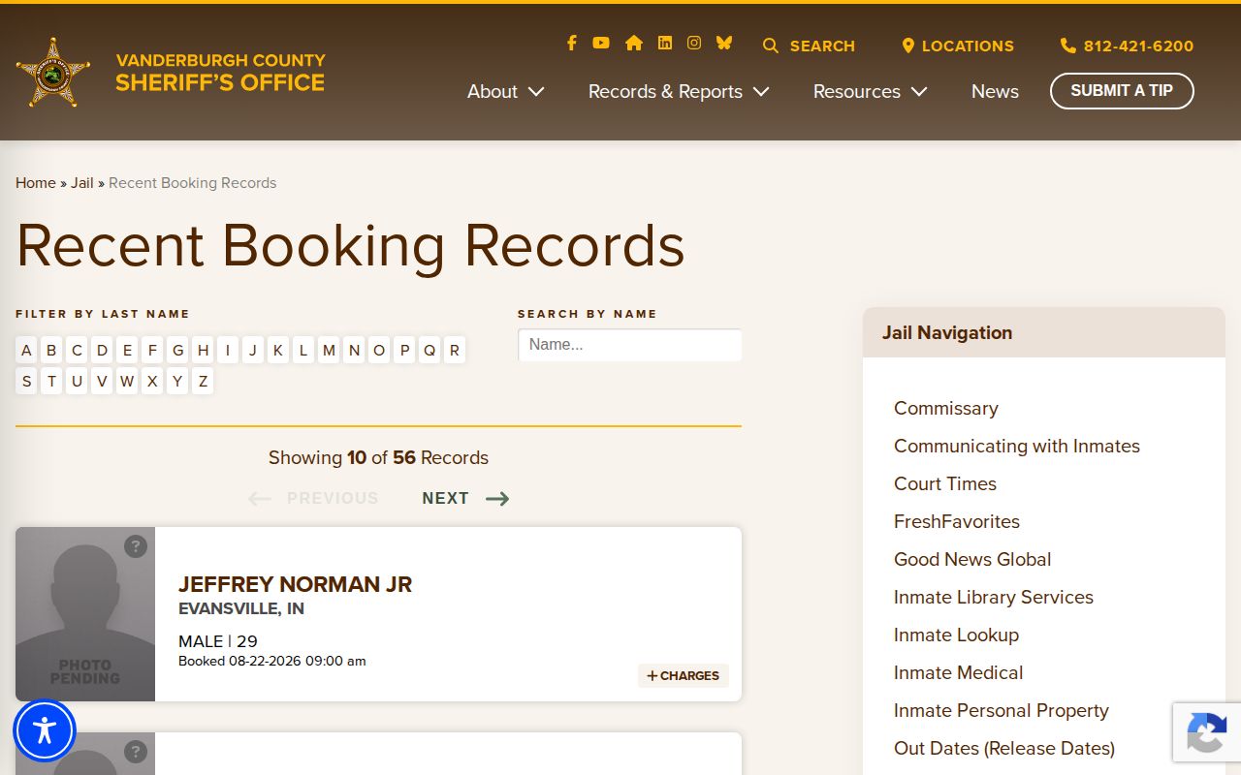The image size is (1241, 775).
Task: Go to Home in the breadcrumb
Action: coord(36,183)
